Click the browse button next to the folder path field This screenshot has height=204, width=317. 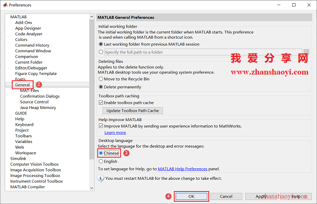pyautogui.click(x=306, y=52)
